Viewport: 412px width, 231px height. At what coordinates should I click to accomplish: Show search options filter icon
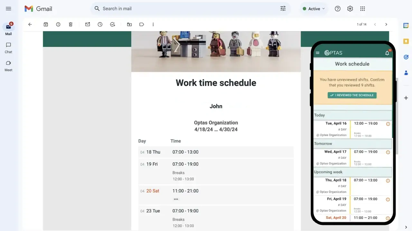click(x=283, y=9)
